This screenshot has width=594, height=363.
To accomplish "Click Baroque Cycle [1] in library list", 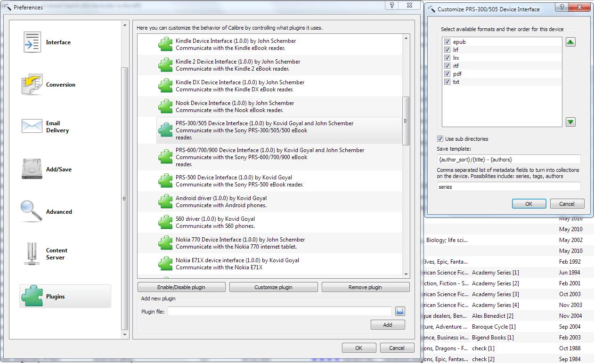I will (494, 327).
